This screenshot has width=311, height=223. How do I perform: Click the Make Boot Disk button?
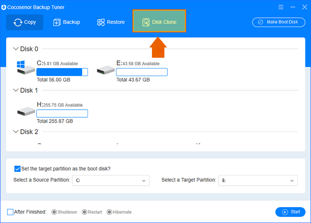[279, 22]
